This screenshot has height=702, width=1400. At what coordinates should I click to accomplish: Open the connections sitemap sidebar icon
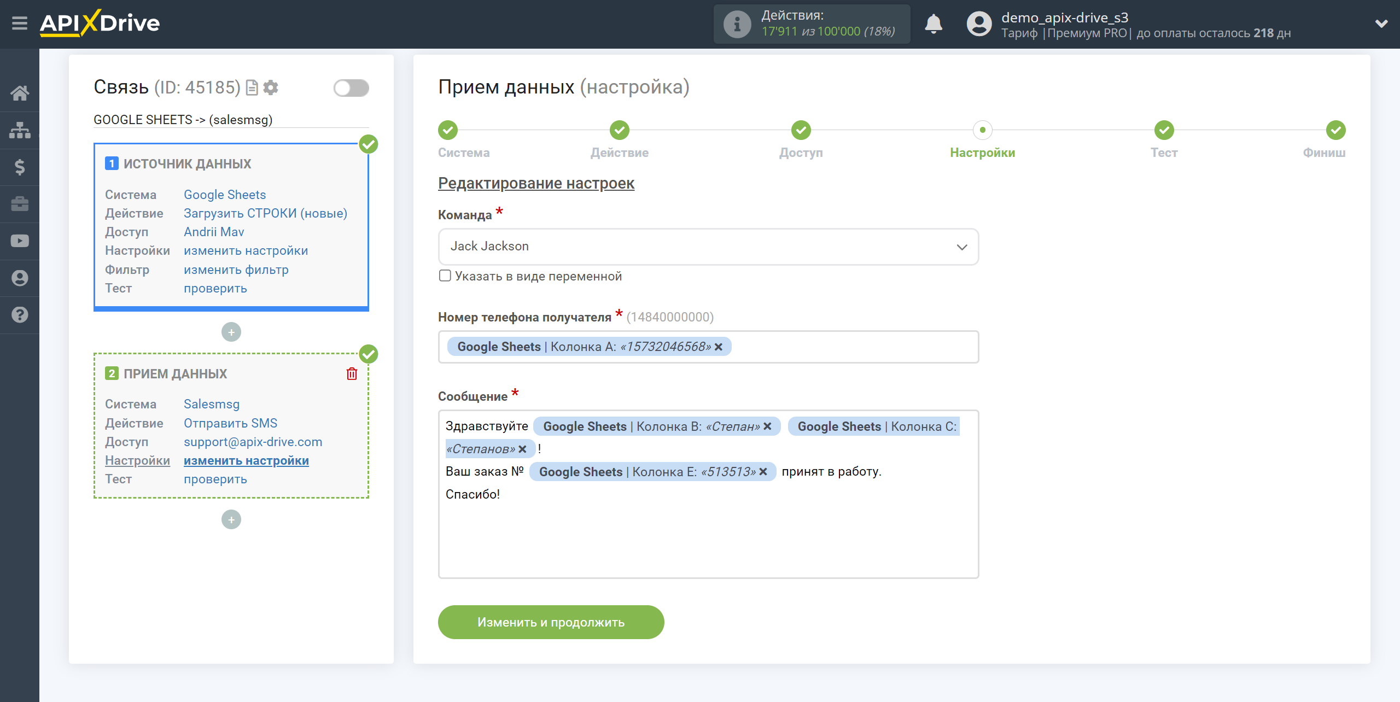[20, 130]
